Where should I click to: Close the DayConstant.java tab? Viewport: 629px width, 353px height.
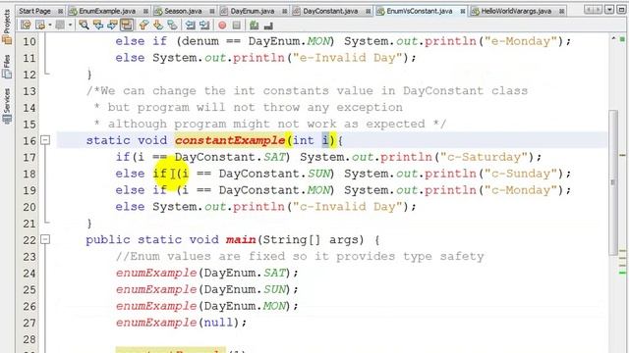(x=368, y=11)
